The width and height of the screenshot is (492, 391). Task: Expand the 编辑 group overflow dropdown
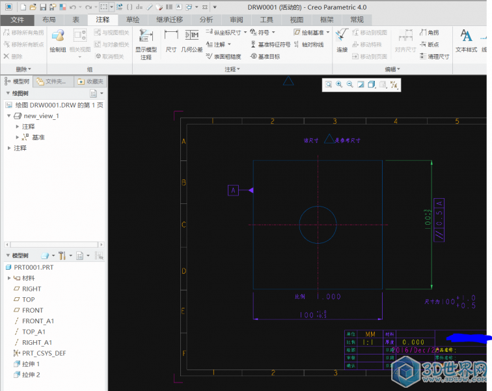coord(392,69)
